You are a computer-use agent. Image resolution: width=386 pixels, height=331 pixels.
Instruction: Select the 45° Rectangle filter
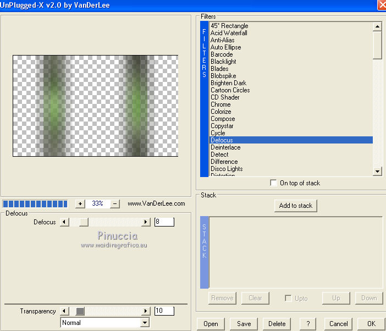(x=291, y=26)
